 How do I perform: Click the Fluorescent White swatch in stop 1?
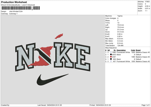[111, 52]
